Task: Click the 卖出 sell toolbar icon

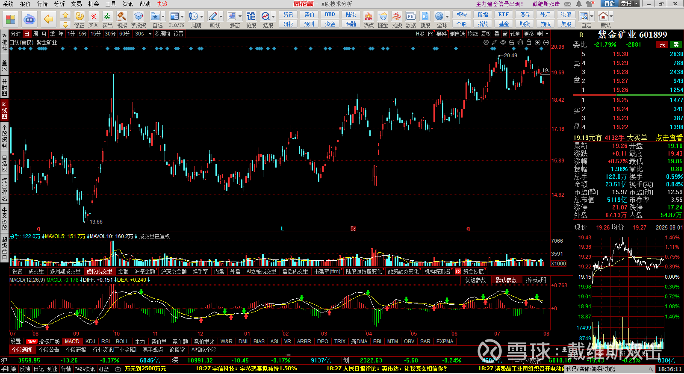Action: pos(107,16)
